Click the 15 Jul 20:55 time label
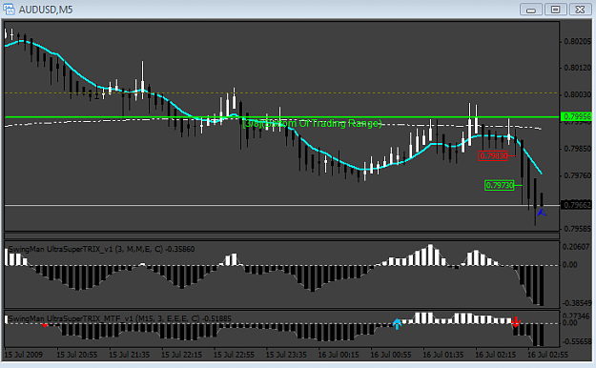 coord(77,355)
